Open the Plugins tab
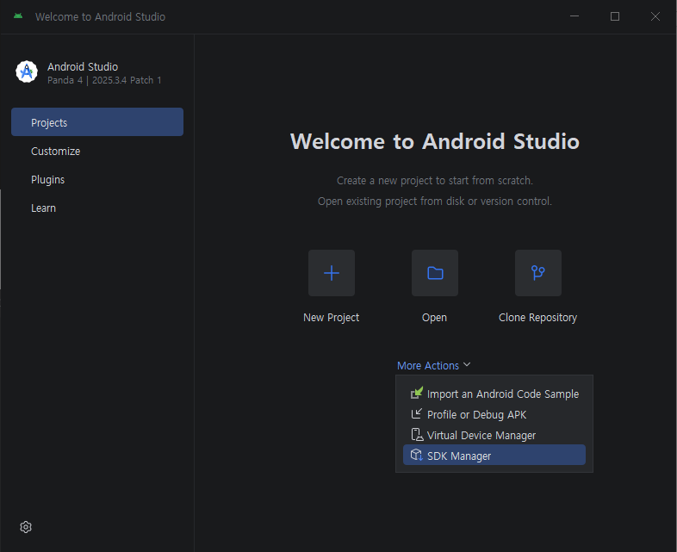Viewport: 677px width, 552px height. tap(97, 179)
